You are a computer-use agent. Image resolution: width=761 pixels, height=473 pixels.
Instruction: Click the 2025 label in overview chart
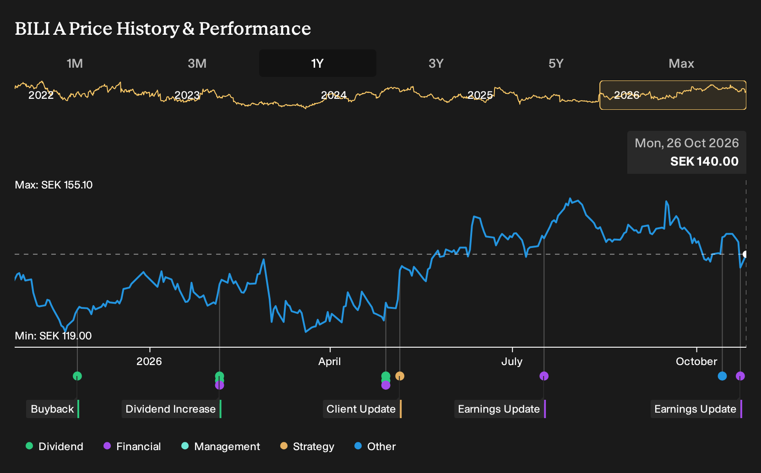(480, 95)
